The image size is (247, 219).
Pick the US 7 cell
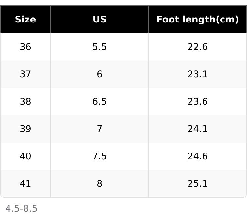[x=99, y=129]
